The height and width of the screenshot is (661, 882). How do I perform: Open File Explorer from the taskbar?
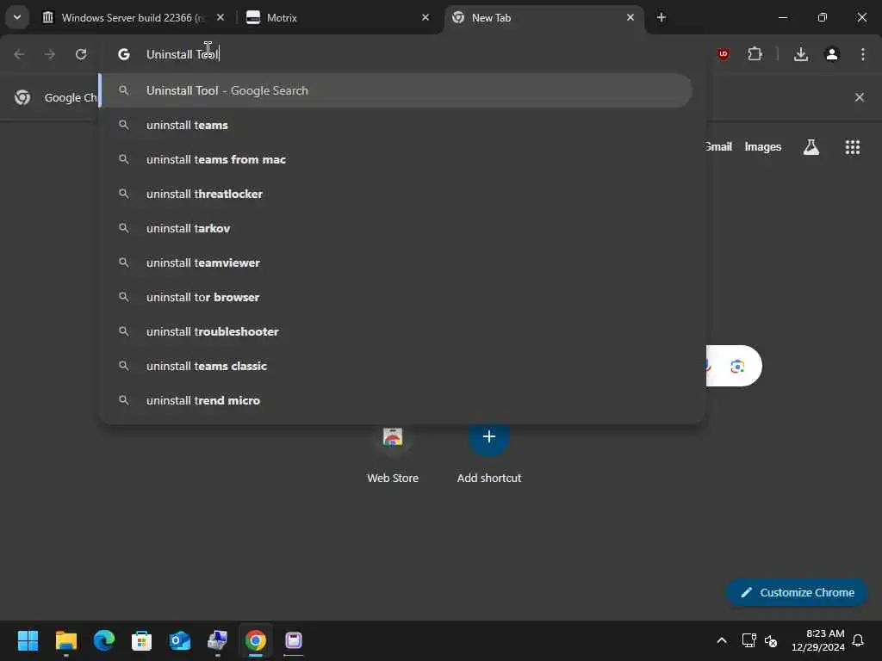tap(65, 640)
